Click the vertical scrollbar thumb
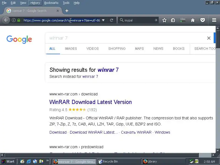This screenshot has height=165, width=220. tap(218, 39)
